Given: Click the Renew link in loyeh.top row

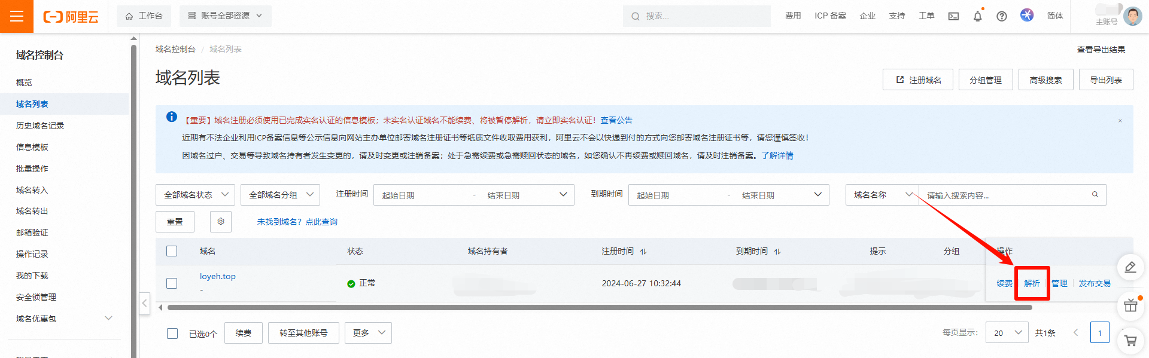Looking at the screenshot, I should point(1005,283).
